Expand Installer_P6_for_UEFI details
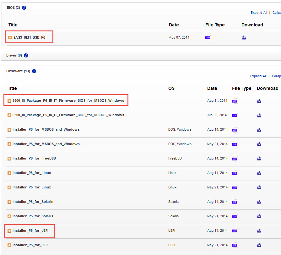 click(x=9, y=231)
